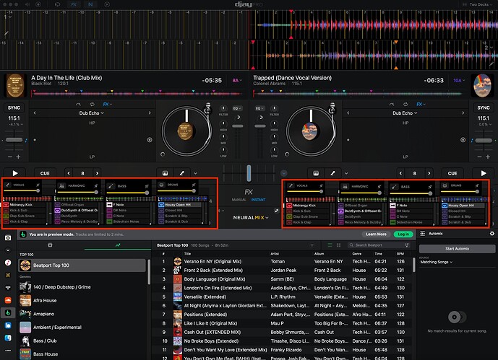Click Start Automix
Viewport: 498px width, 360px height.
coord(457,249)
